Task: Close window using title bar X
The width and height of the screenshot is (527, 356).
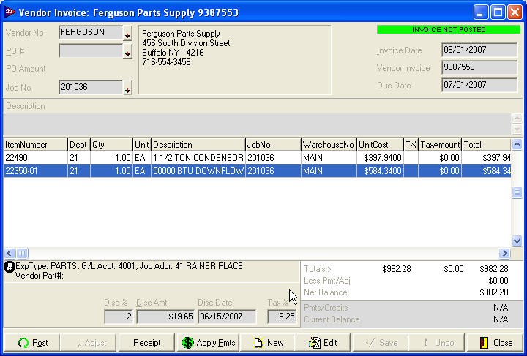Action: (x=515, y=12)
